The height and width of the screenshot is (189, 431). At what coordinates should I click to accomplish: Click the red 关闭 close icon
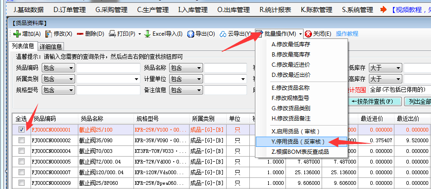pos(308,34)
